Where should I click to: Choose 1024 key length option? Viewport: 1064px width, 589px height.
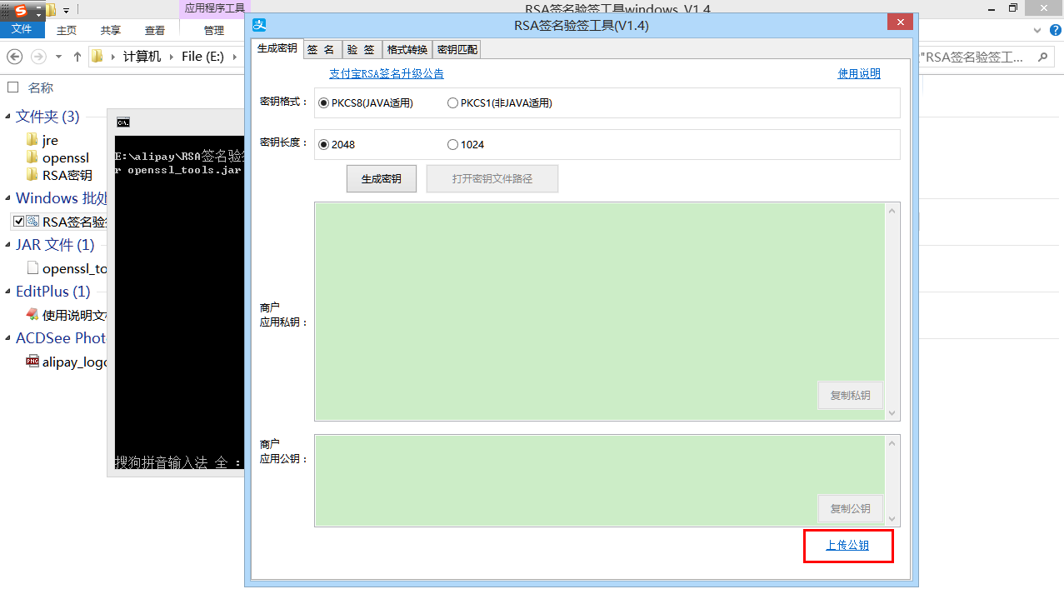452,144
